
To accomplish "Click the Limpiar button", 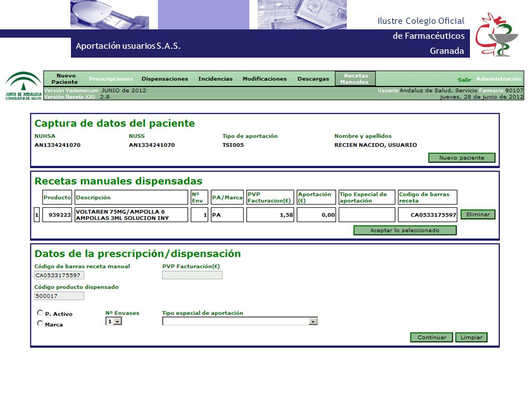I will tap(471, 337).
